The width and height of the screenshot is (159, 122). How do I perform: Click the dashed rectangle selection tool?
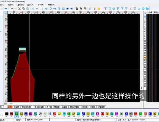41,9
